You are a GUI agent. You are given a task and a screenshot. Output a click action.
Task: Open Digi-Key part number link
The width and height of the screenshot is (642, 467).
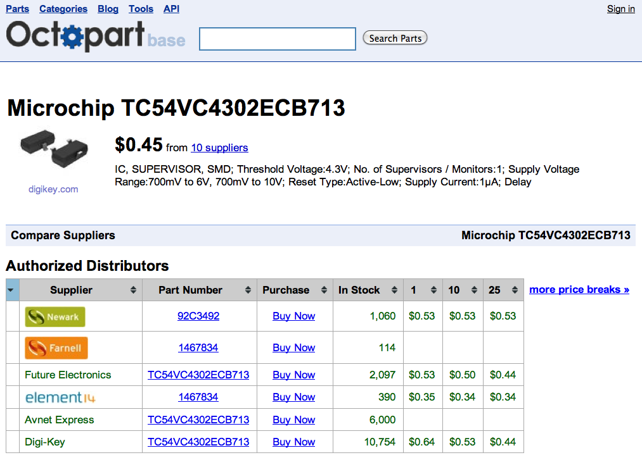[198, 442]
